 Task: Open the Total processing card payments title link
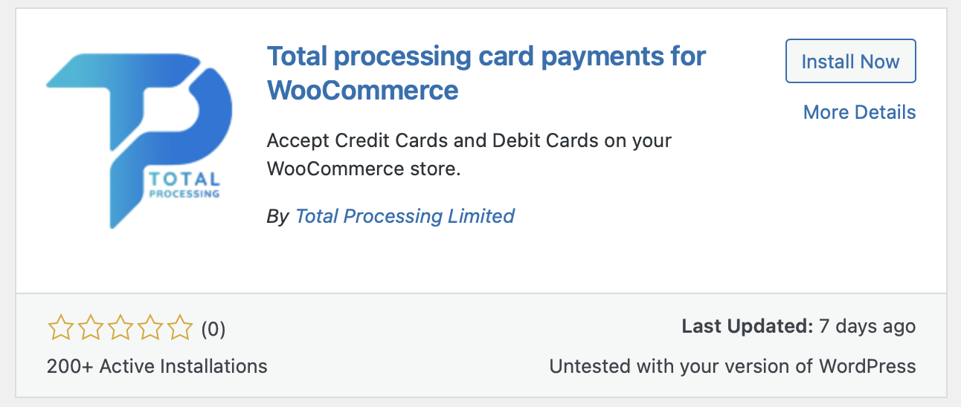486,73
